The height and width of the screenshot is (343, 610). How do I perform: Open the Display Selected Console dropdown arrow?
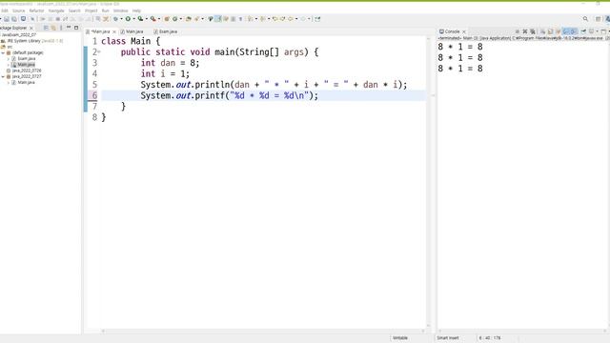coord(598,31)
